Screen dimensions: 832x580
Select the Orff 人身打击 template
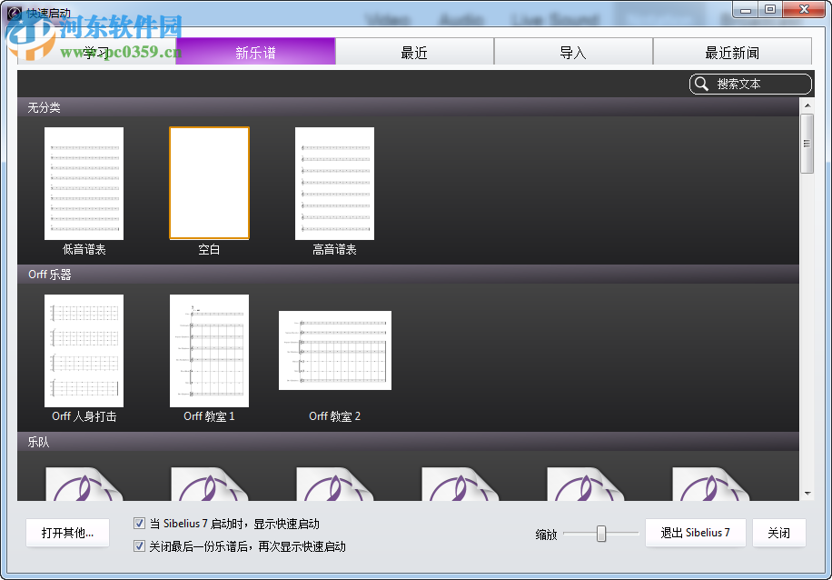click(x=84, y=350)
